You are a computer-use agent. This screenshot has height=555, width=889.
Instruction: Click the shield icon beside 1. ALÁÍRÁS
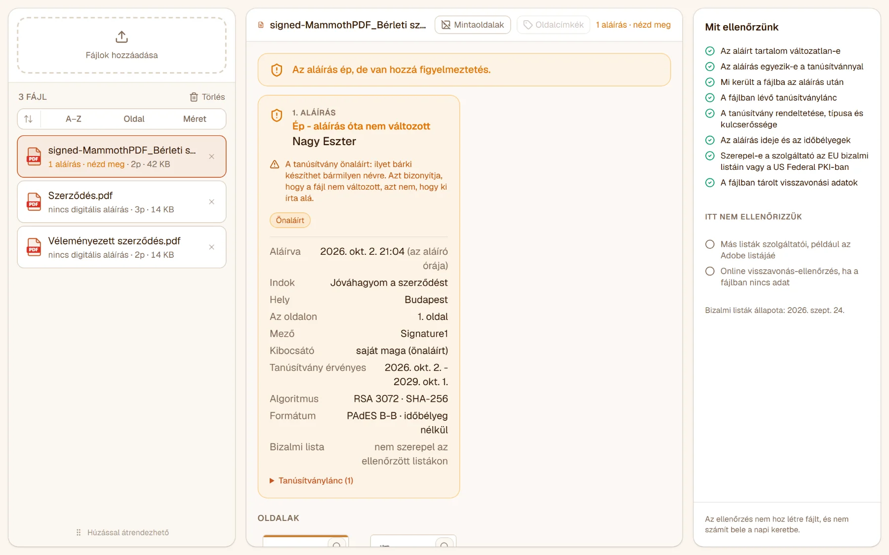pyautogui.click(x=277, y=115)
